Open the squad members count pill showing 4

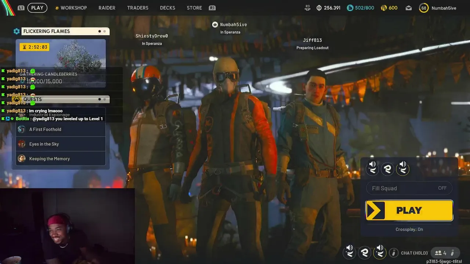(445, 253)
